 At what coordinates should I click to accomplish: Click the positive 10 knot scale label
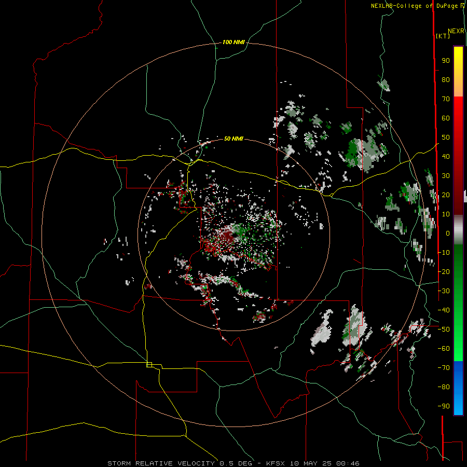tap(446, 214)
